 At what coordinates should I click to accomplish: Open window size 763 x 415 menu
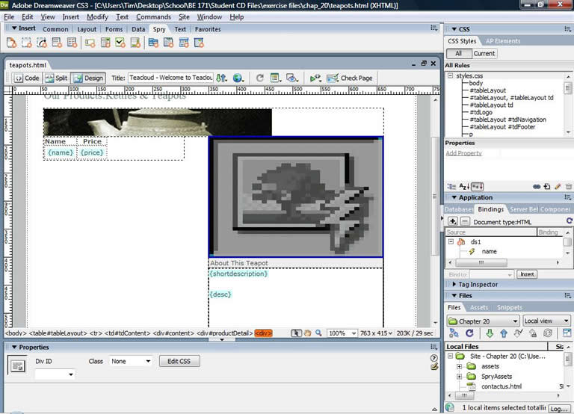(x=376, y=333)
